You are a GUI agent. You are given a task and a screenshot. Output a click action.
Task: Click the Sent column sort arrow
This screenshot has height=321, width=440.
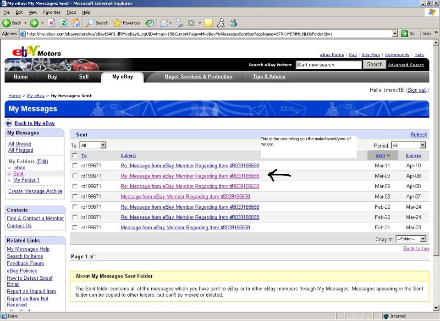point(389,155)
